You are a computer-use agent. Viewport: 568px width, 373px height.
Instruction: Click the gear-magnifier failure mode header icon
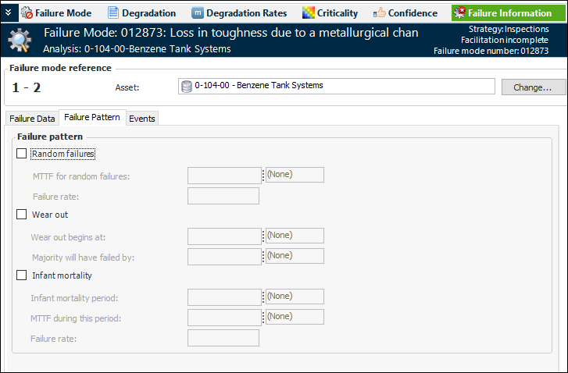tap(20, 40)
